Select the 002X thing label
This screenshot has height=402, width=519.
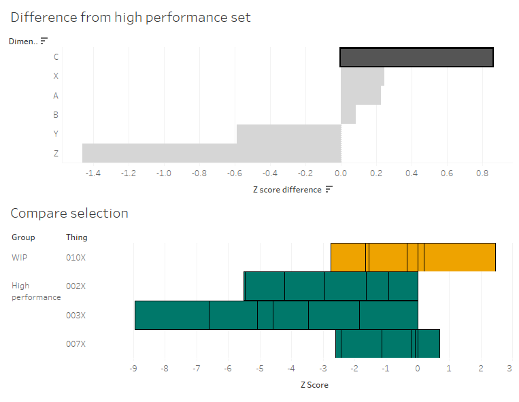(76, 286)
